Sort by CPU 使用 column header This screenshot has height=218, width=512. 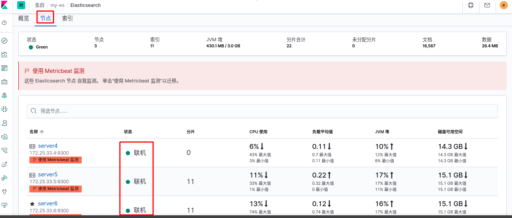(x=258, y=132)
